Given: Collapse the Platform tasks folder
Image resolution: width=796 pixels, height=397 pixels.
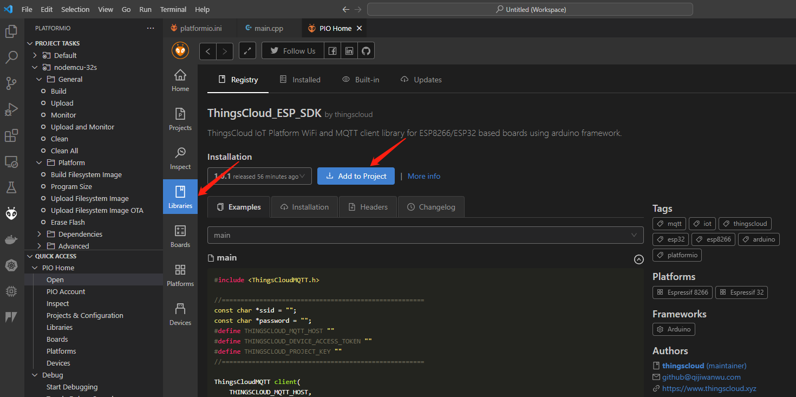Looking at the screenshot, I should coord(39,162).
